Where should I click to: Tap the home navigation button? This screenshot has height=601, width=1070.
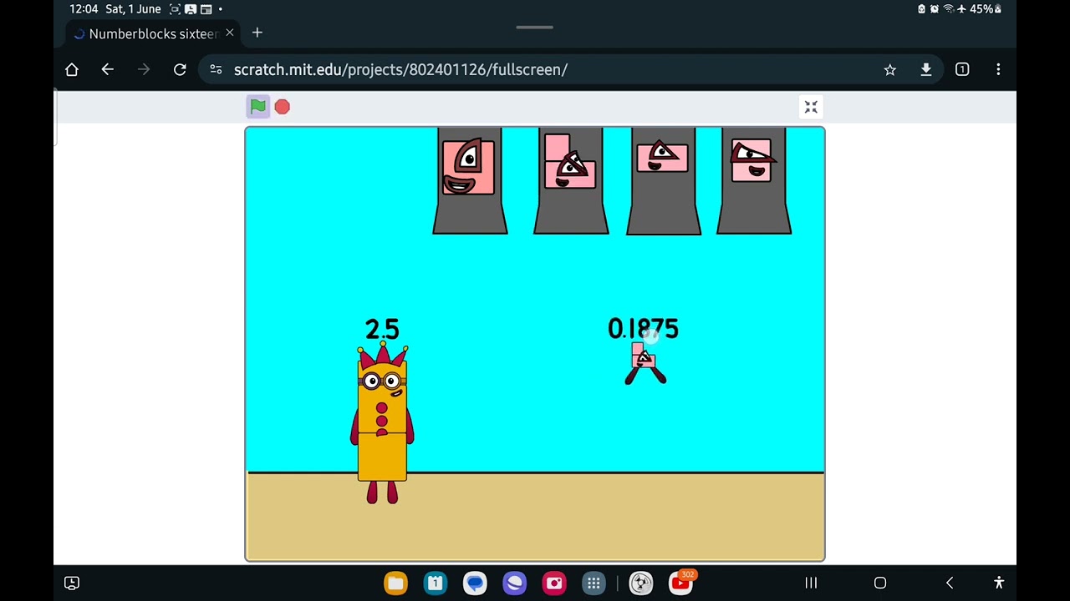click(880, 583)
